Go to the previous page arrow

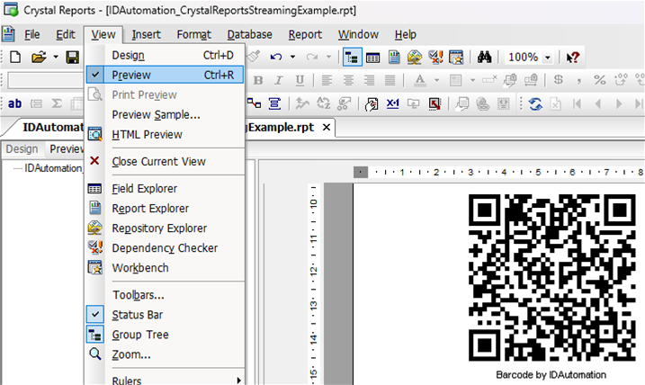[597, 103]
